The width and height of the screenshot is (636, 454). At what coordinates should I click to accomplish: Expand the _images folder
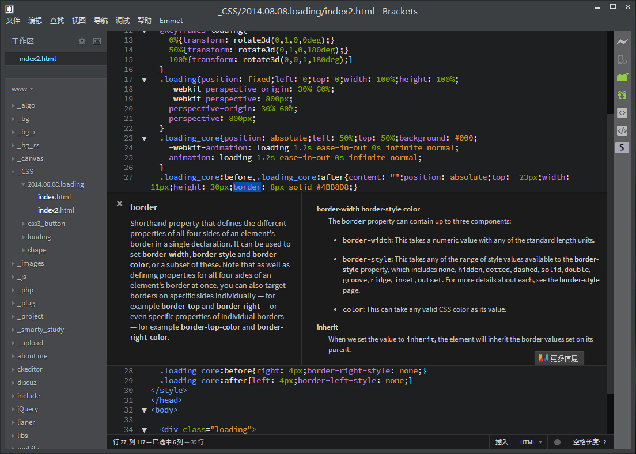pos(30,263)
